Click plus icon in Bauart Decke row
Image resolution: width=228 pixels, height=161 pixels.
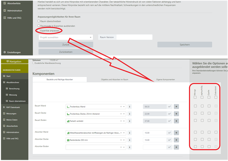176,114
